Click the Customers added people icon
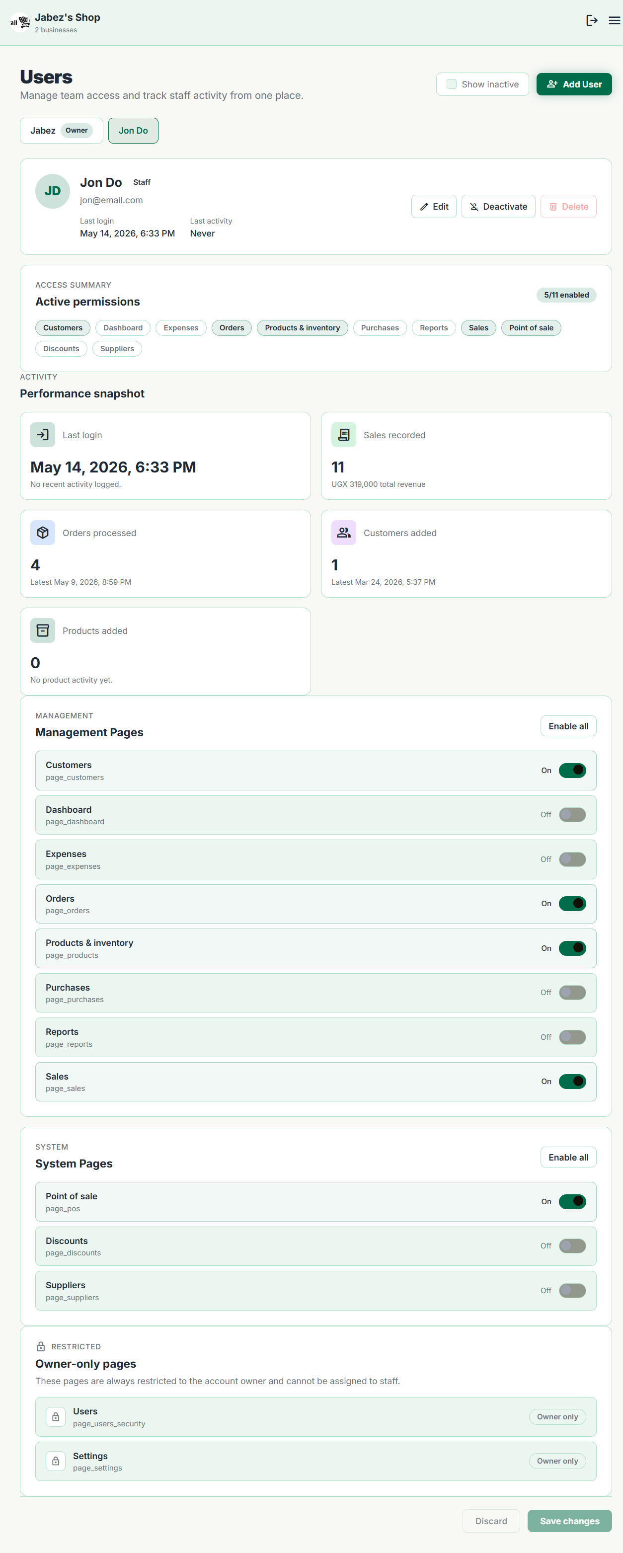The image size is (623, 1553). (x=344, y=533)
